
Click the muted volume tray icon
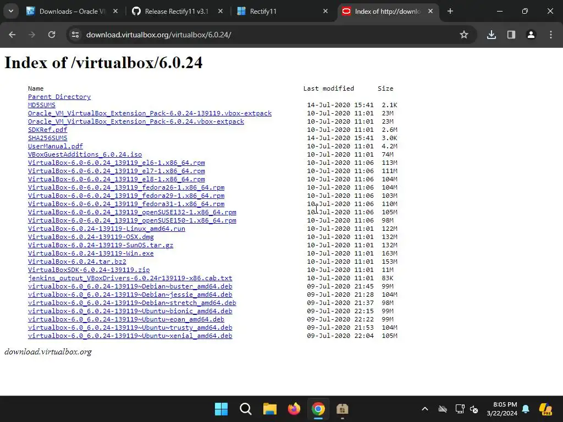[x=474, y=409]
